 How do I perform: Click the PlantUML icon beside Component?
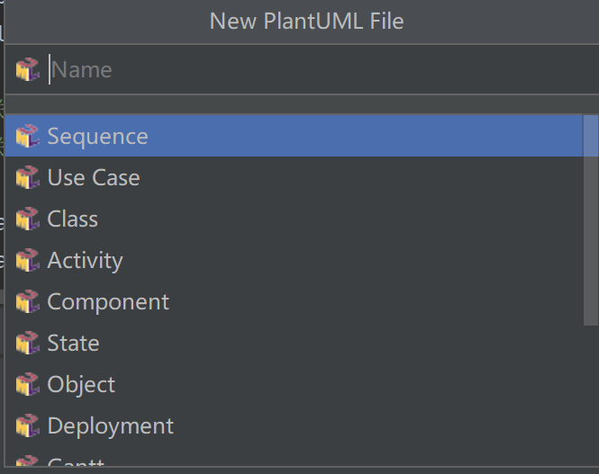[28, 301]
